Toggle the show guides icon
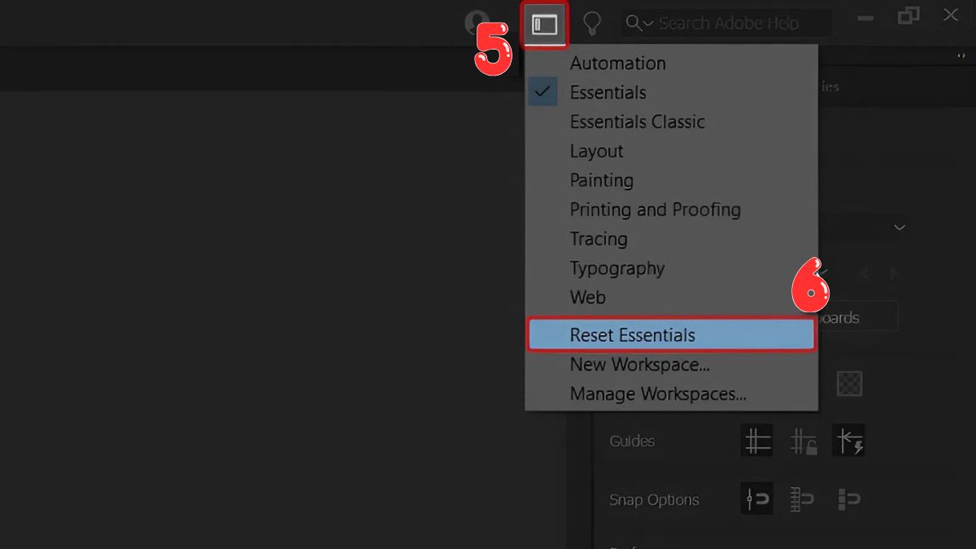976x549 pixels. [x=757, y=441]
